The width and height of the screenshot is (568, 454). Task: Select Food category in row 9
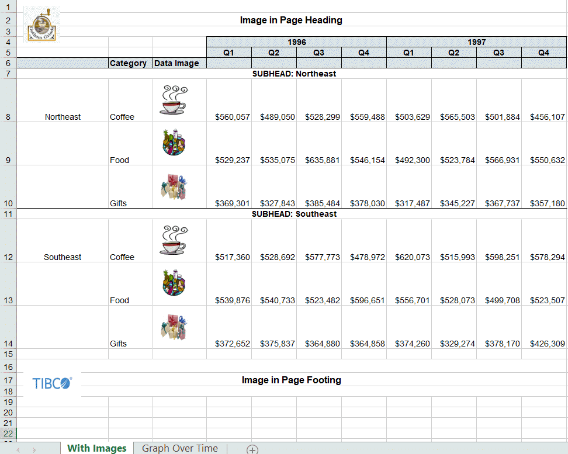coord(130,144)
